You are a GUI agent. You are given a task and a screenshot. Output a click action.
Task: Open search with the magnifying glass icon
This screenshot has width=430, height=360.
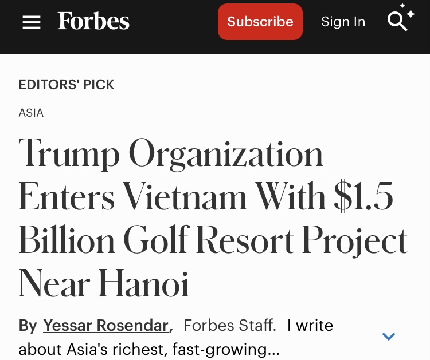tap(397, 22)
